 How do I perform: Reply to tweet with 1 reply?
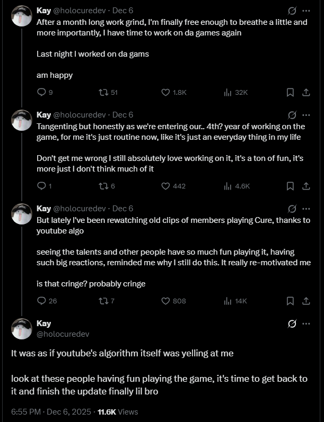(42, 186)
